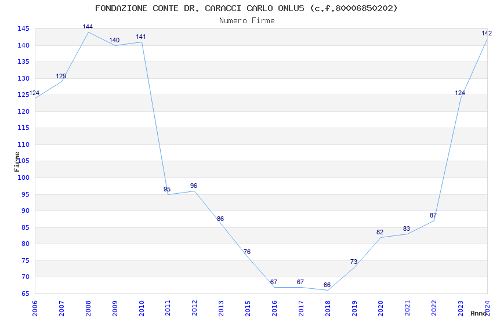Click the data label 66
This screenshot has height=319, width=493.
pos(327,285)
